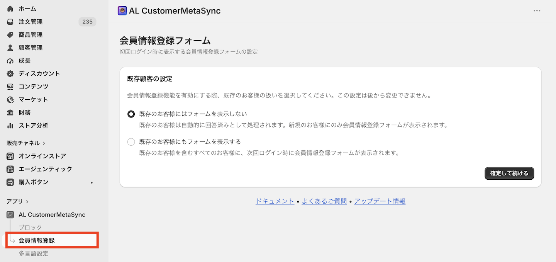This screenshot has height=262, width=556.
Task: Click the 確定して続ける button
Action: click(509, 174)
